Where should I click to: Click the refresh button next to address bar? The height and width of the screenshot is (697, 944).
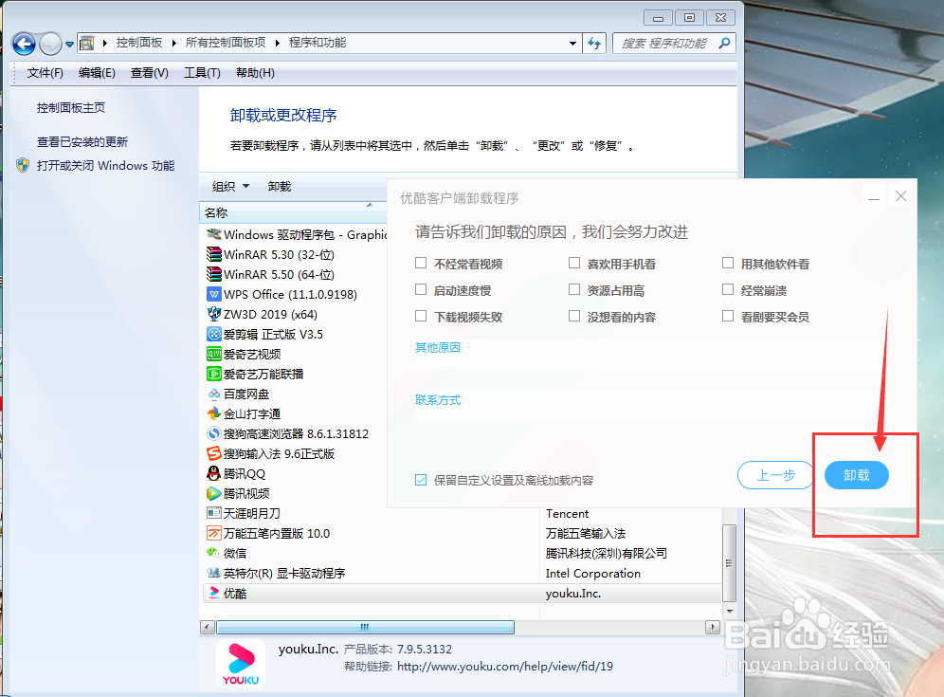pos(594,44)
